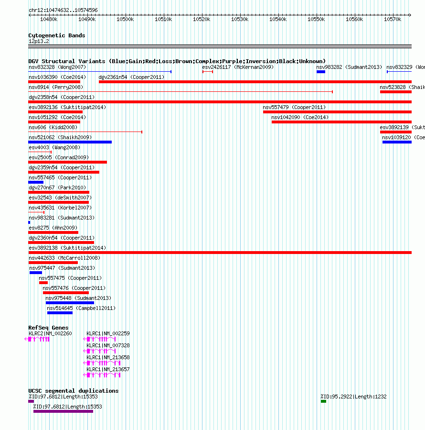This screenshot has height=430, width=425.
Task: Click the DGV Structural Variants track title
Action: tap(177, 61)
